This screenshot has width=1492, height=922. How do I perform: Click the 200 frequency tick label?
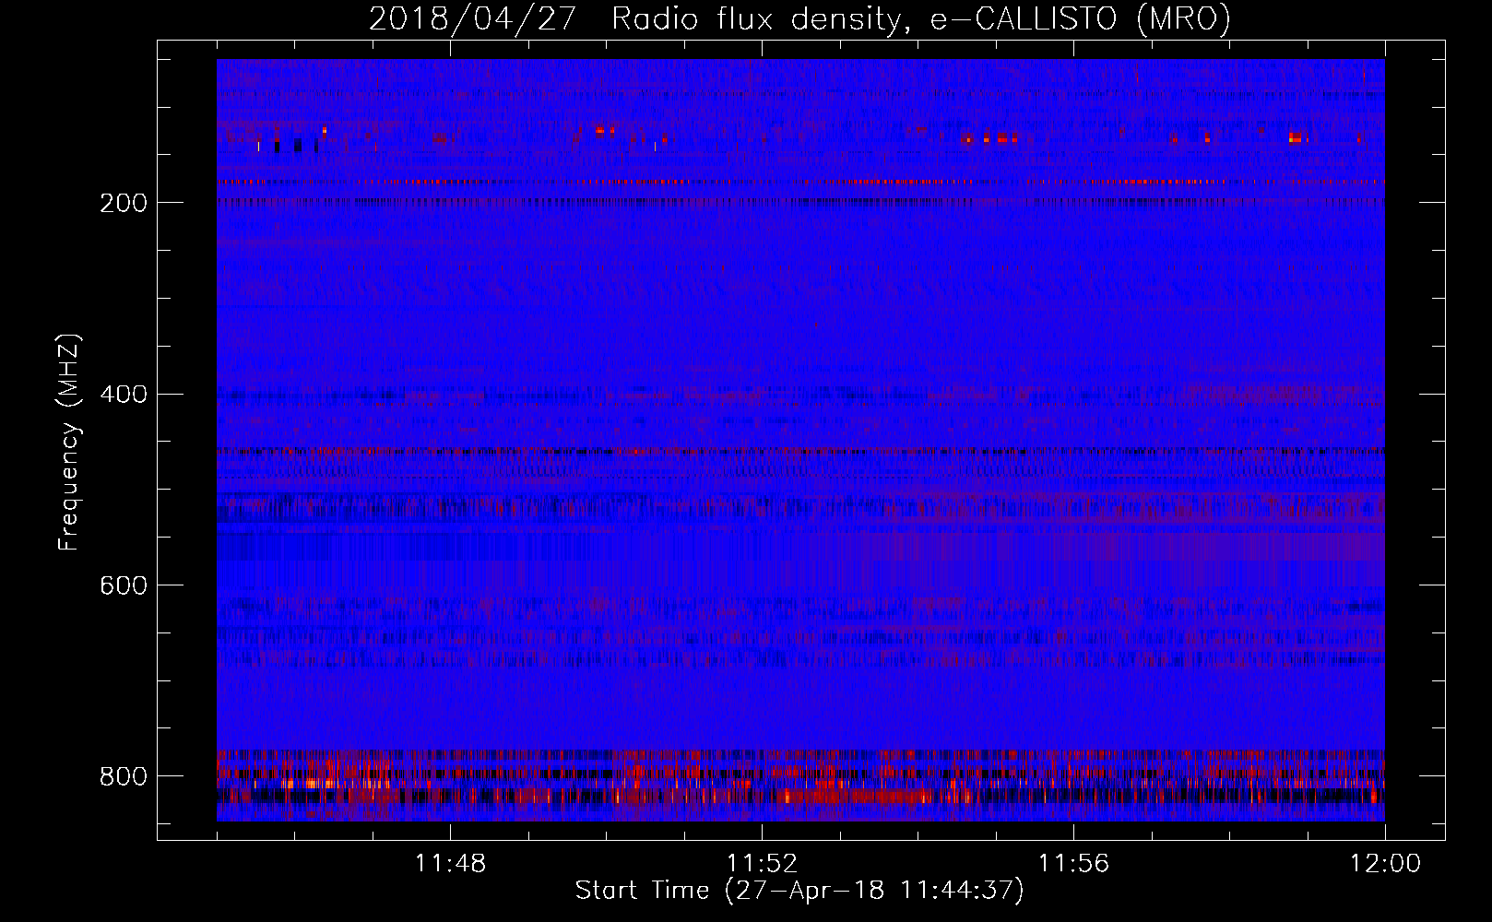(x=124, y=203)
